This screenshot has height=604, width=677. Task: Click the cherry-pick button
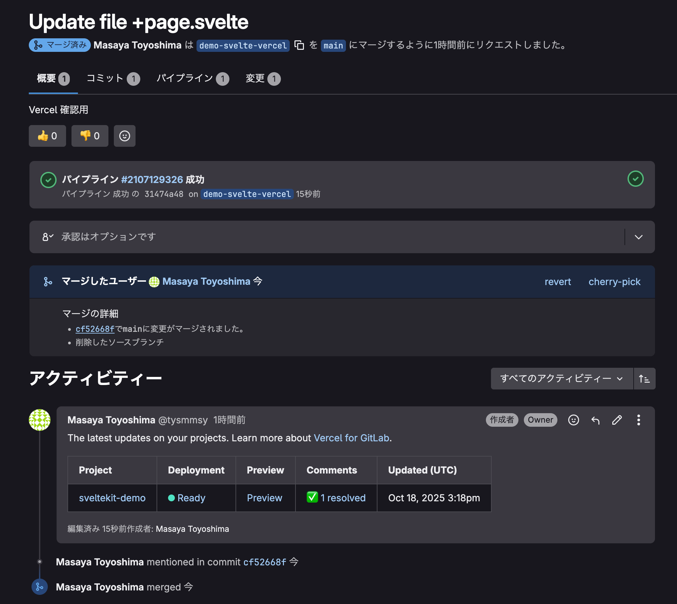pos(614,282)
